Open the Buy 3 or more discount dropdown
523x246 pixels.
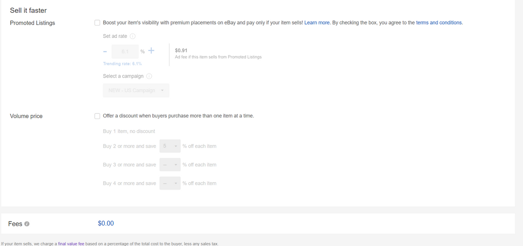(170, 165)
